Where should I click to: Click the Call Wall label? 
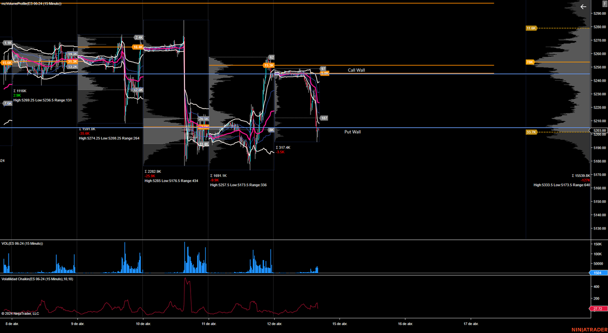[x=356, y=70]
